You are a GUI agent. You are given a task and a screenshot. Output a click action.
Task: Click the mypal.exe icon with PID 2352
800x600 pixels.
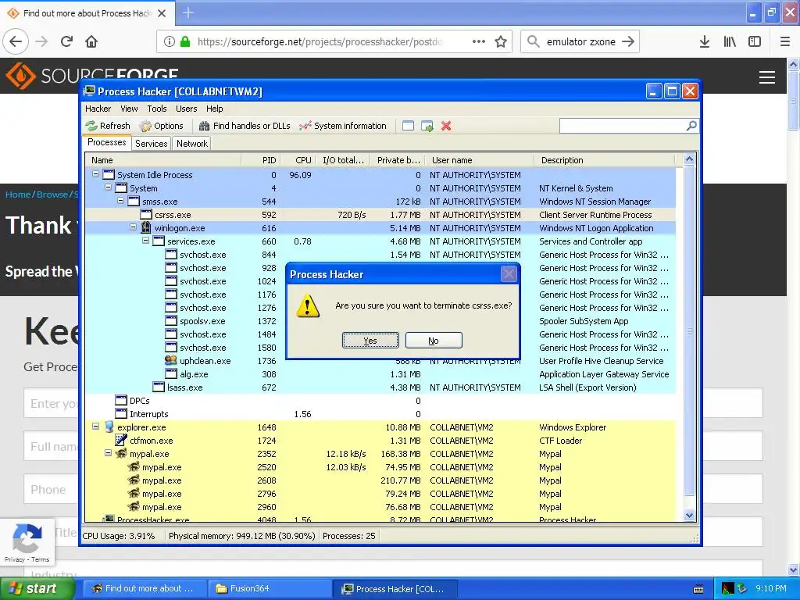click(x=121, y=454)
